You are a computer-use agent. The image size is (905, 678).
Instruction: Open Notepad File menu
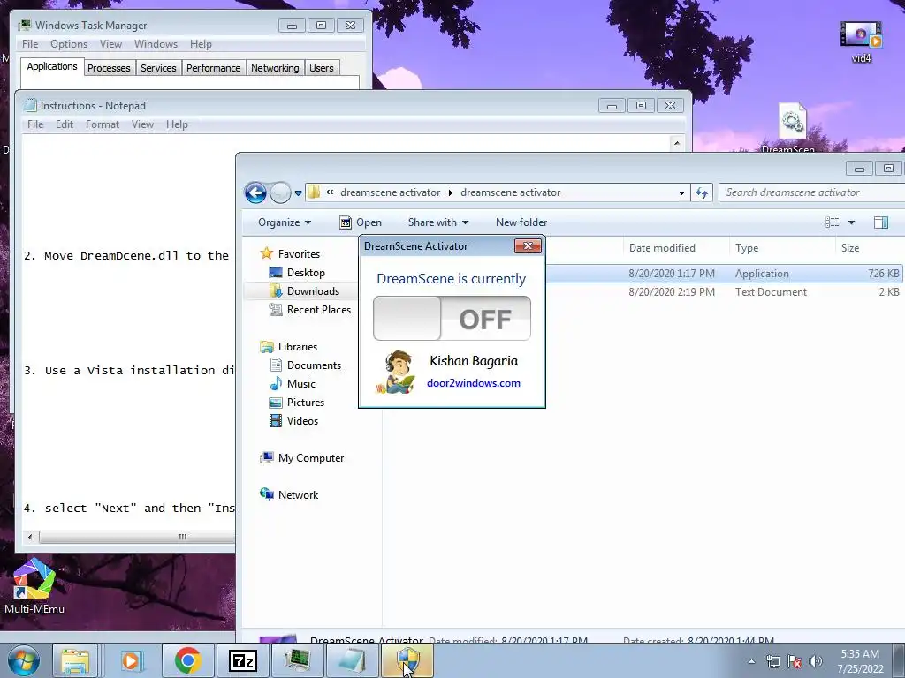point(35,124)
